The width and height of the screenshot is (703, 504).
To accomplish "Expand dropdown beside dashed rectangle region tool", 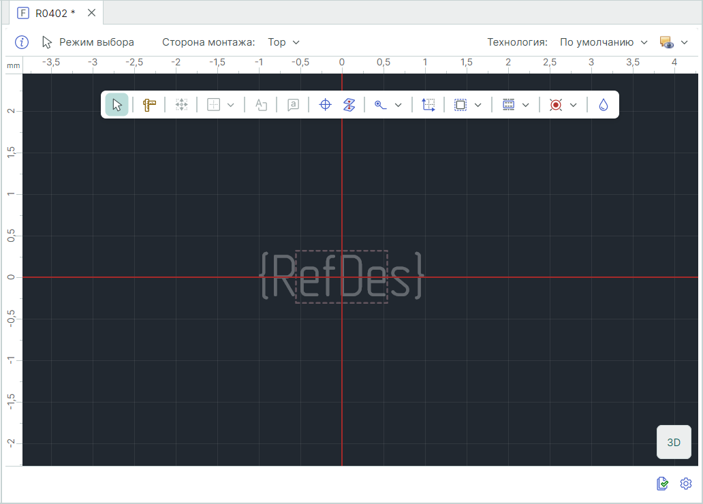I will coord(478,105).
